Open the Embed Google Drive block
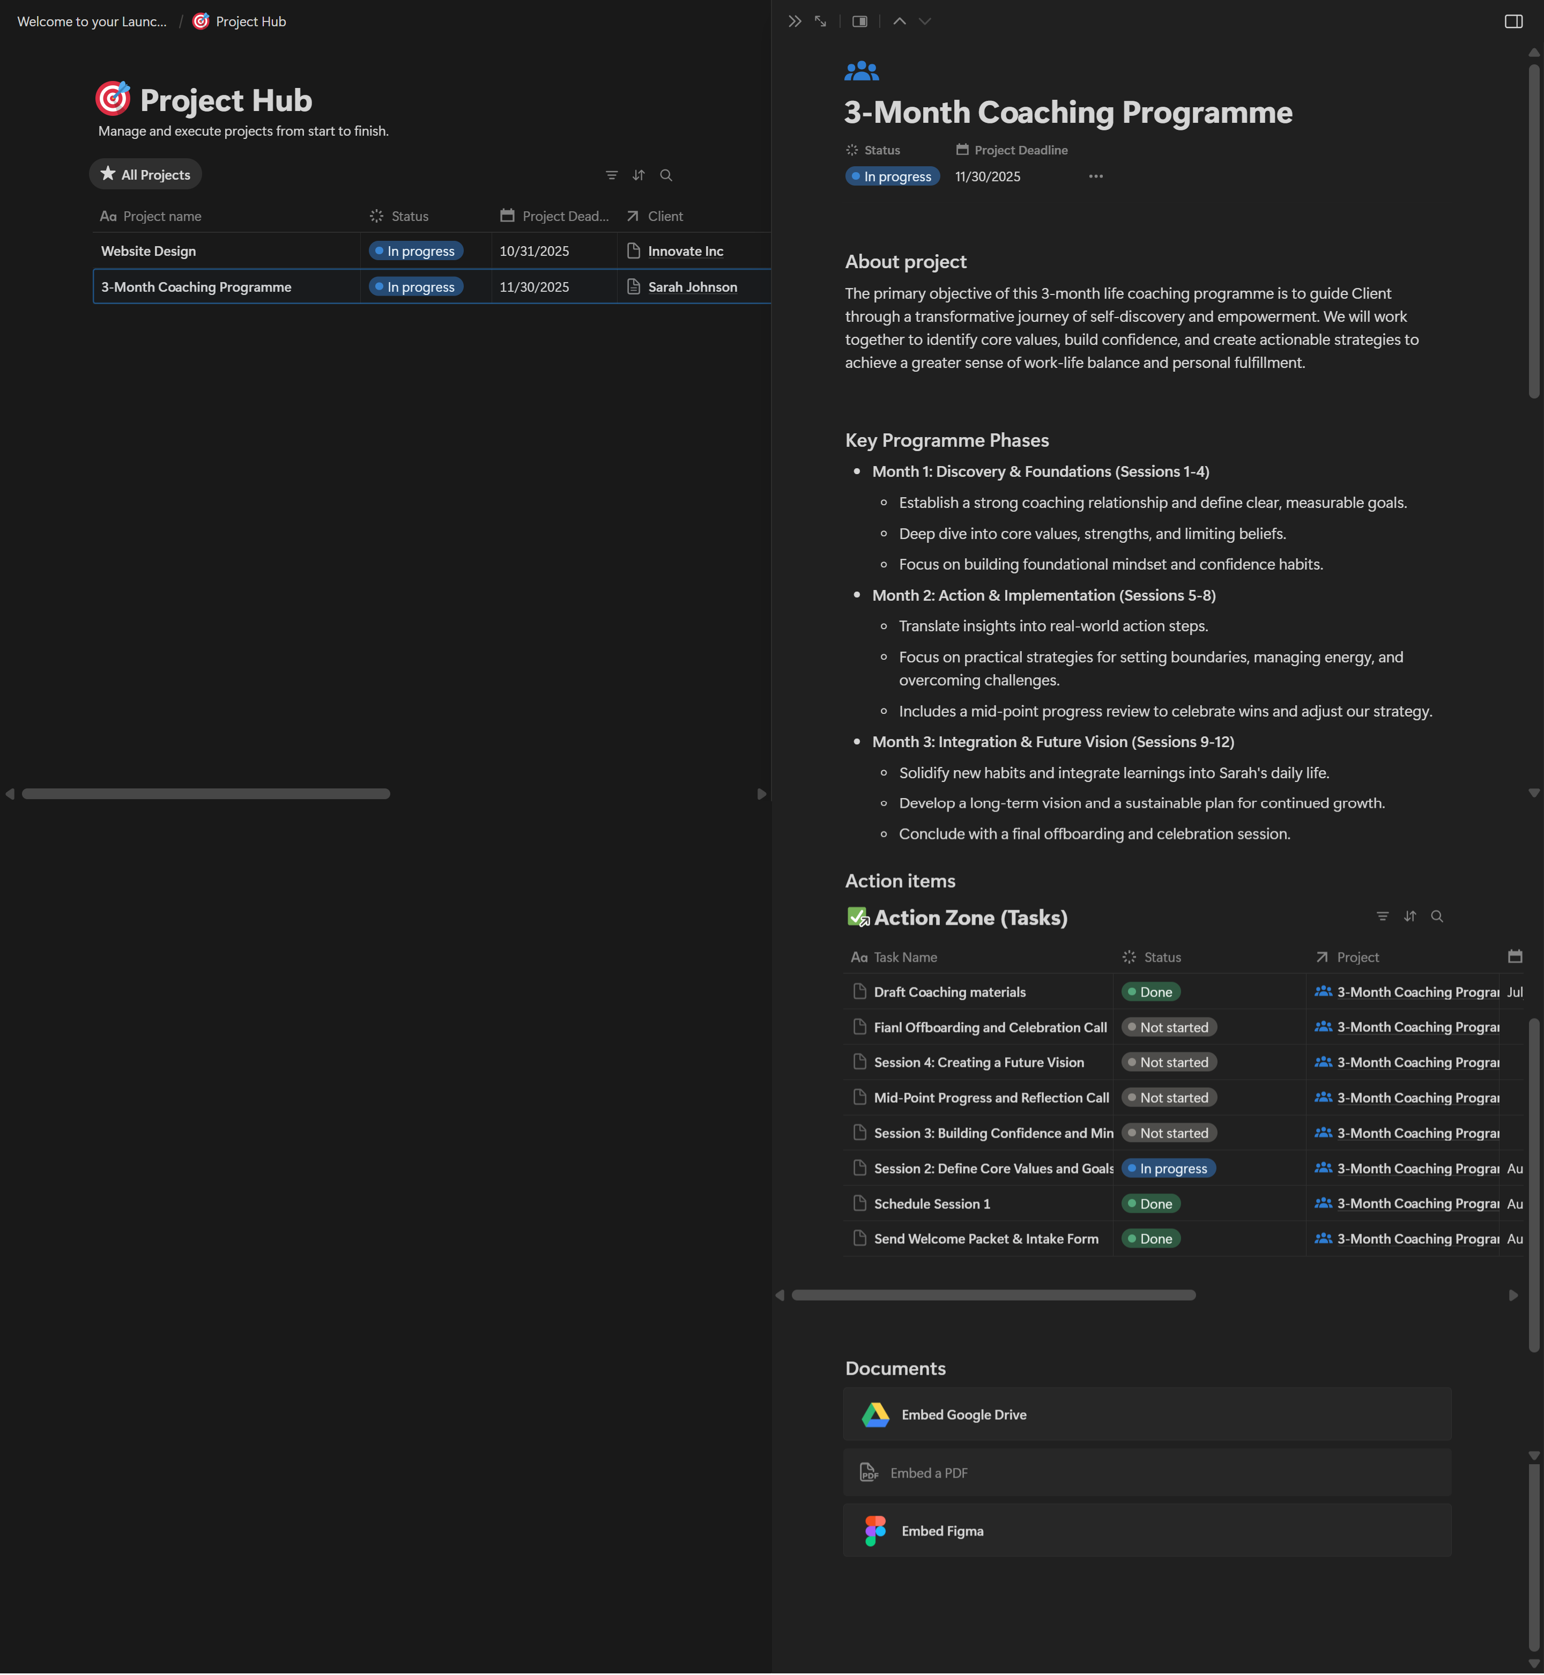1544x1675 pixels. point(1147,1414)
